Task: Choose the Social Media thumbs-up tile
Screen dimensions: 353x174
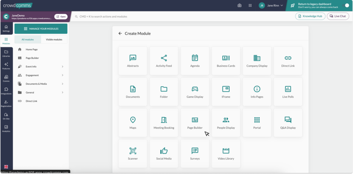Action: point(164,154)
